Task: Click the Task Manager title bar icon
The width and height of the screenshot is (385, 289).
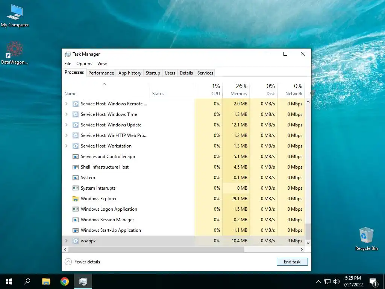Action: coord(68,54)
